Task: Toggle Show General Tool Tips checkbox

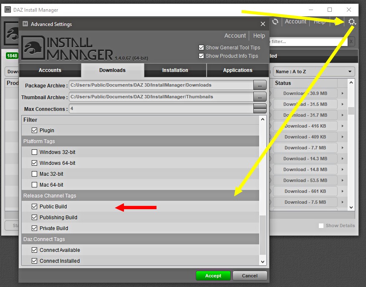Action: click(201, 47)
